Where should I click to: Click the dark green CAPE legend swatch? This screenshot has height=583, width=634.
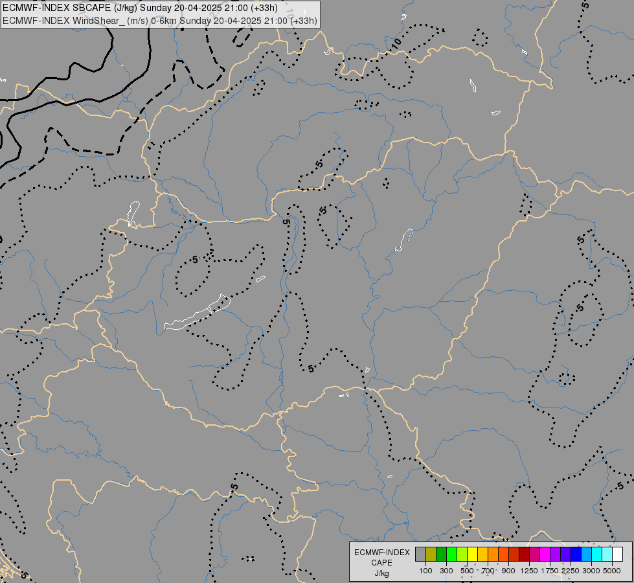pos(442,554)
